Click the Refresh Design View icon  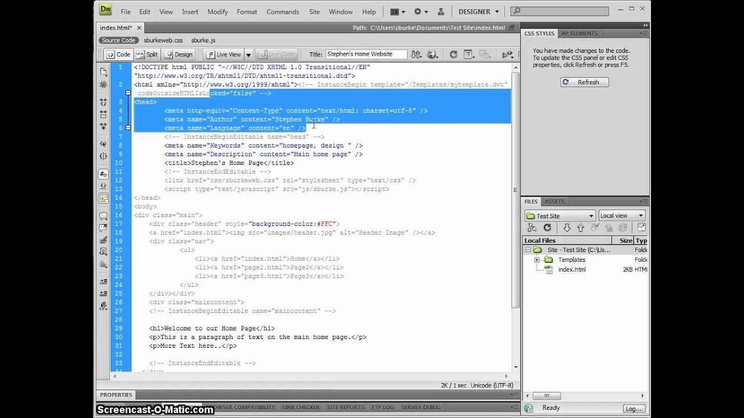453,55
